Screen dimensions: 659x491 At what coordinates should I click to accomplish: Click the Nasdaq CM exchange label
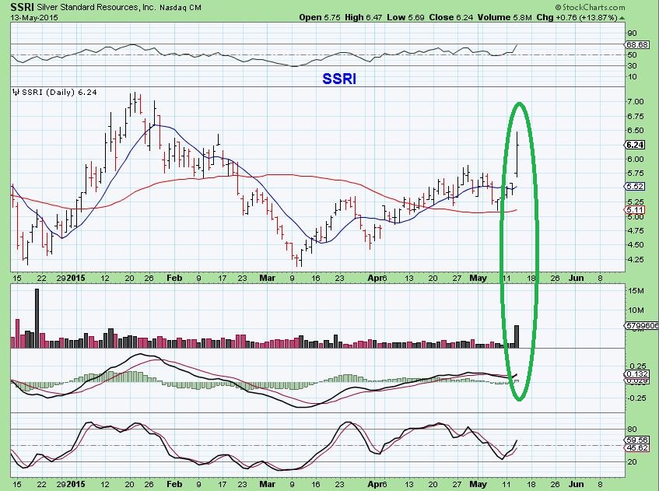(181, 8)
